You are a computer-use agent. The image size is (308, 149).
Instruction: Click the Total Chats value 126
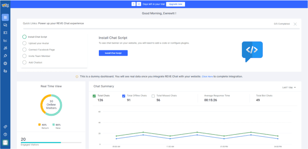tap(100, 100)
